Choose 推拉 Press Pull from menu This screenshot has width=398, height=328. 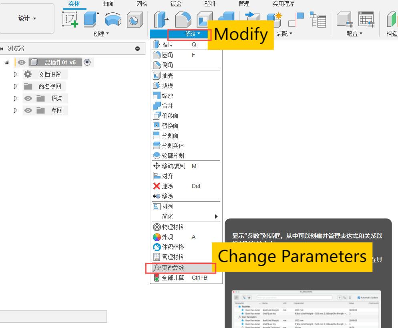pos(186,45)
